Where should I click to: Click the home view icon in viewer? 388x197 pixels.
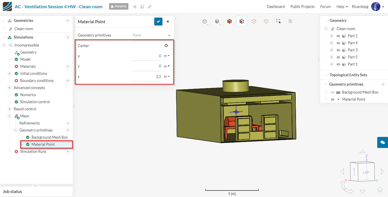click(x=380, y=189)
